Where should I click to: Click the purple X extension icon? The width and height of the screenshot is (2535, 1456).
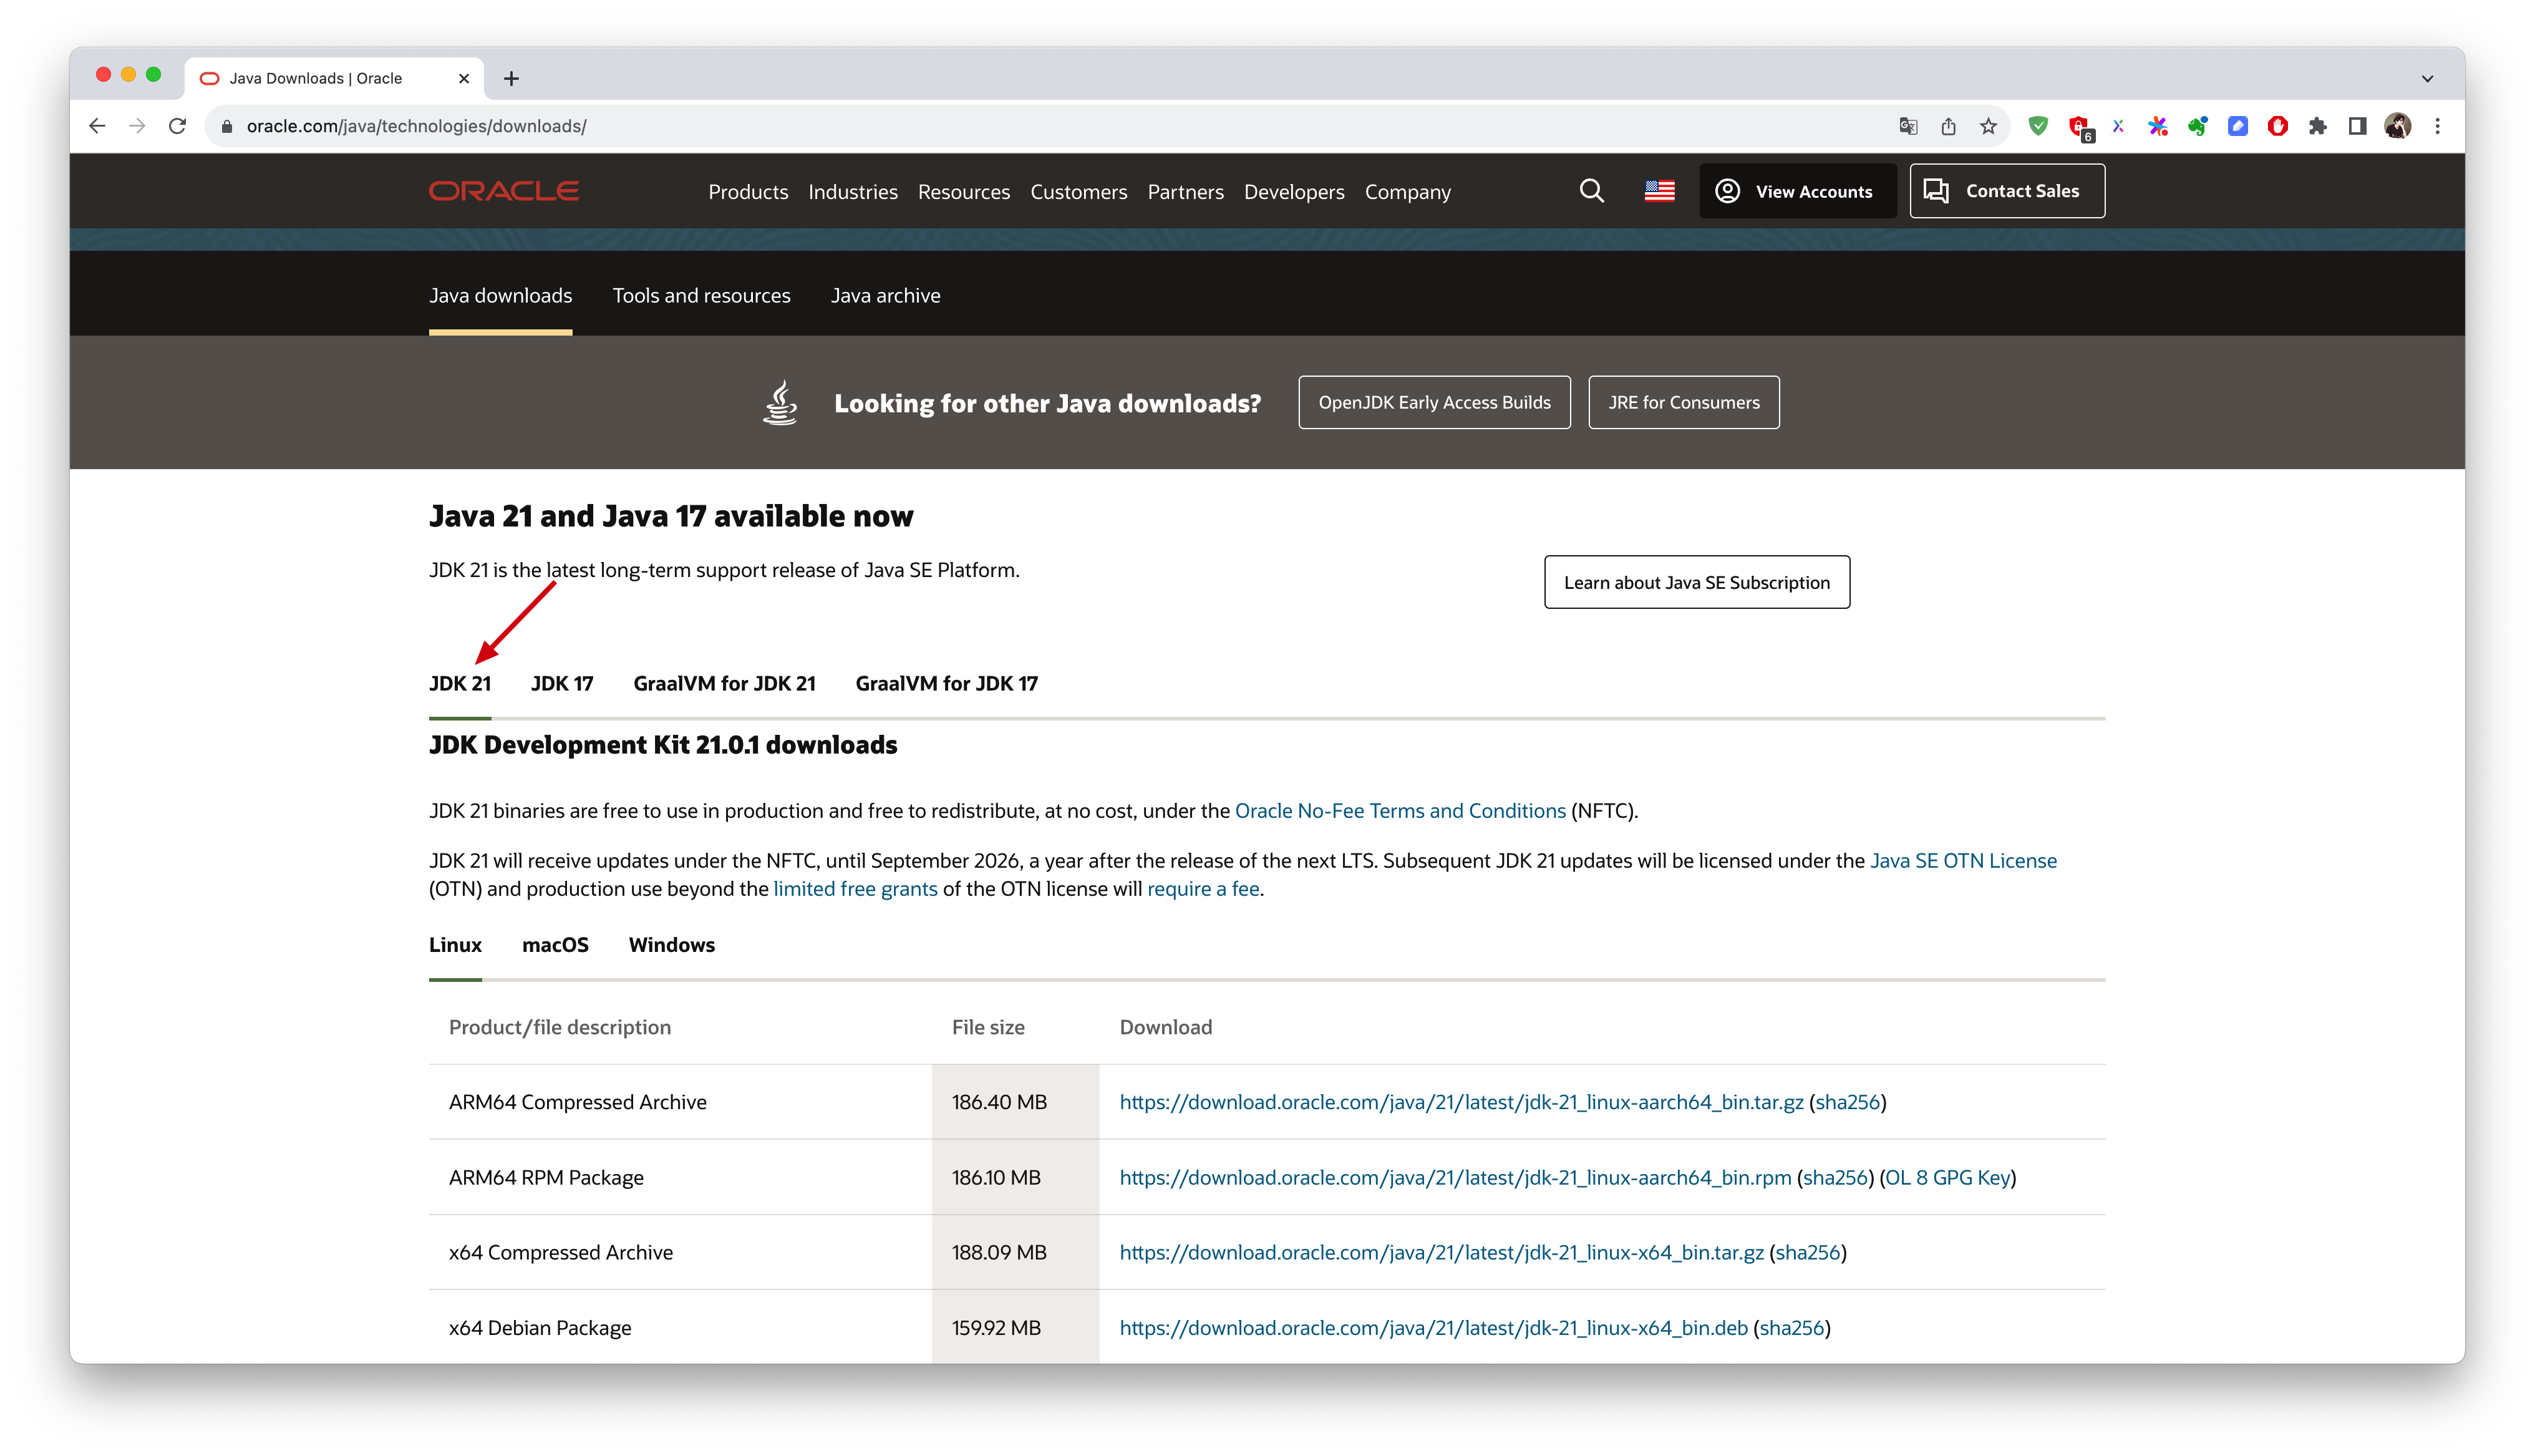coord(2118,126)
